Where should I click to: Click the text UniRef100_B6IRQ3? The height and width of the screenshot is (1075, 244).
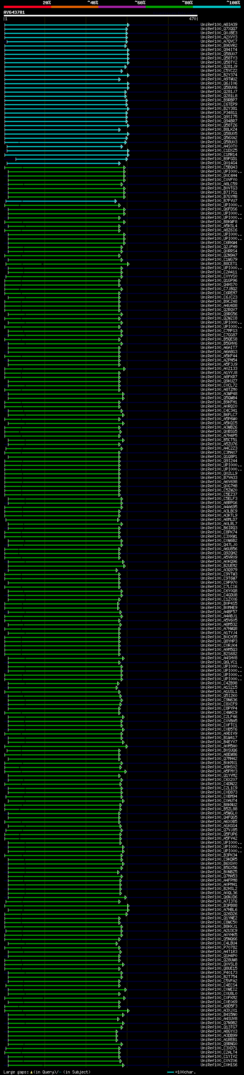pyautogui.click(x=219, y=528)
